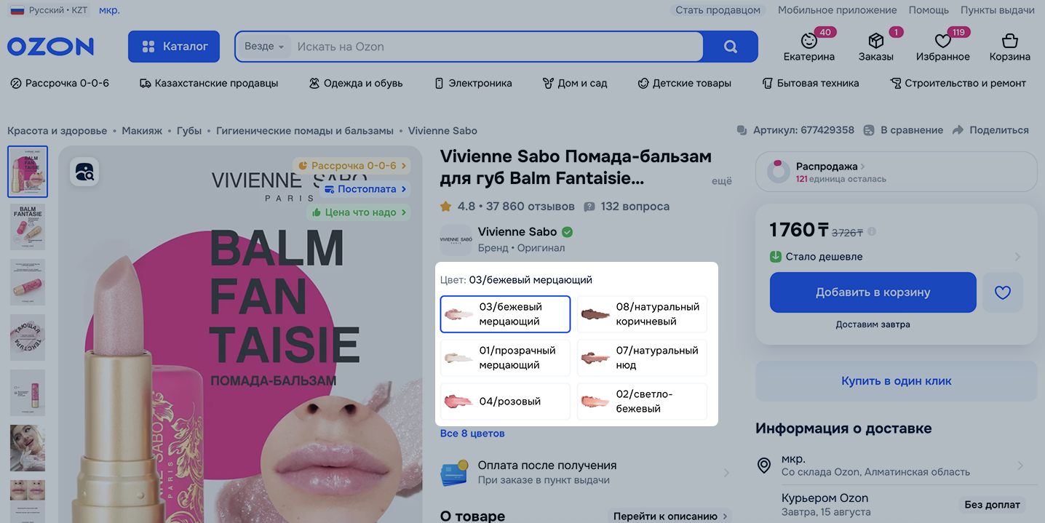The image size is (1045, 523).
Task: Show Все 8 цветов
Action: pyautogui.click(x=472, y=434)
